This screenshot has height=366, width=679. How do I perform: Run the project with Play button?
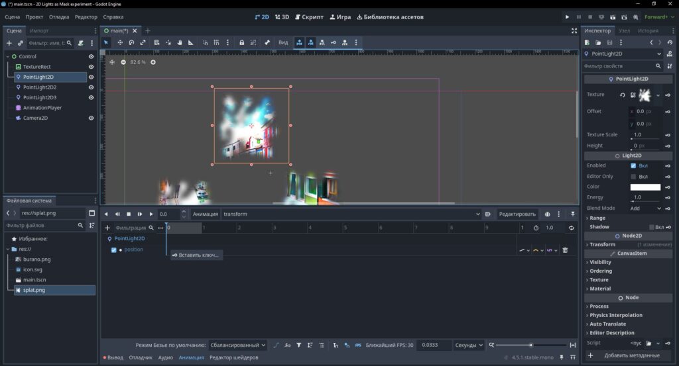tap(567, 17)
